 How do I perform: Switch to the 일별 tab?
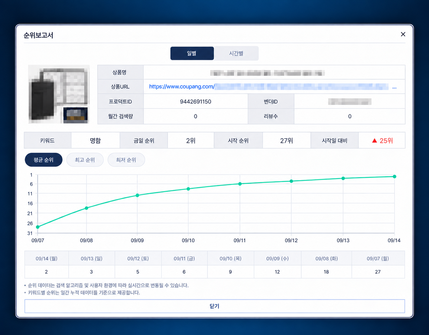[192, 53]
